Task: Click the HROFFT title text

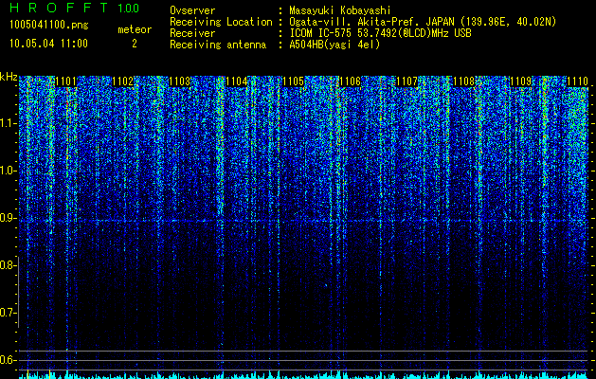Action: tap(59, 8)
